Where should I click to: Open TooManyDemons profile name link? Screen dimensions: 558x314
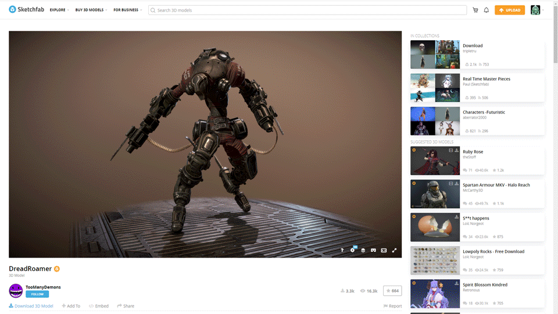[x=43, y=287]
